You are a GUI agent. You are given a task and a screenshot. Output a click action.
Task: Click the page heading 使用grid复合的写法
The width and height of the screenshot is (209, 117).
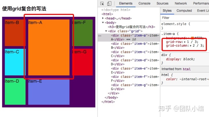tap(24, 9)
